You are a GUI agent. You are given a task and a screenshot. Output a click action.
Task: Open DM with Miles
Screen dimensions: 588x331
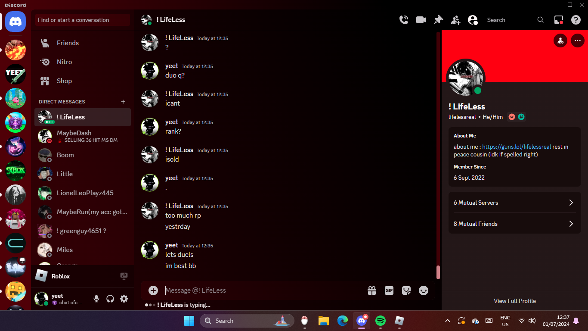coord(83,250)
